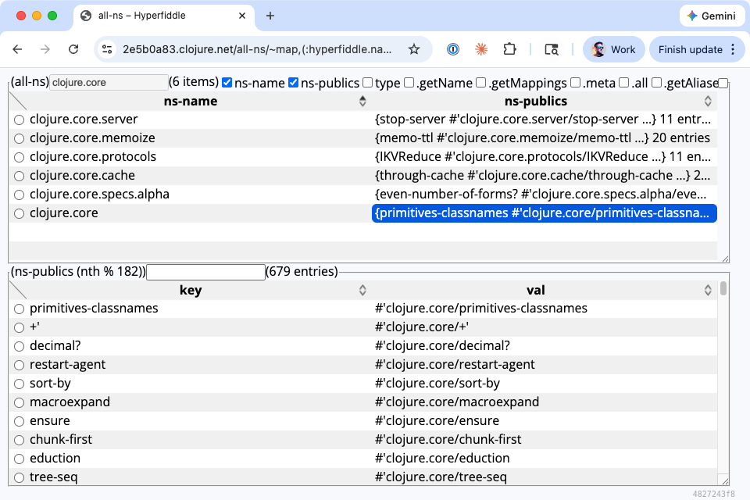
Task: Open the Extensions puzzle-piece icon
Action: pyautogui.click(x=509, y=48)
